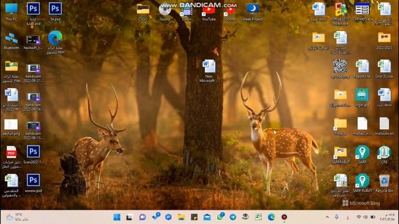399x224 pixels.
Task: Select the SARP shortcut icon
Action: 362,154
